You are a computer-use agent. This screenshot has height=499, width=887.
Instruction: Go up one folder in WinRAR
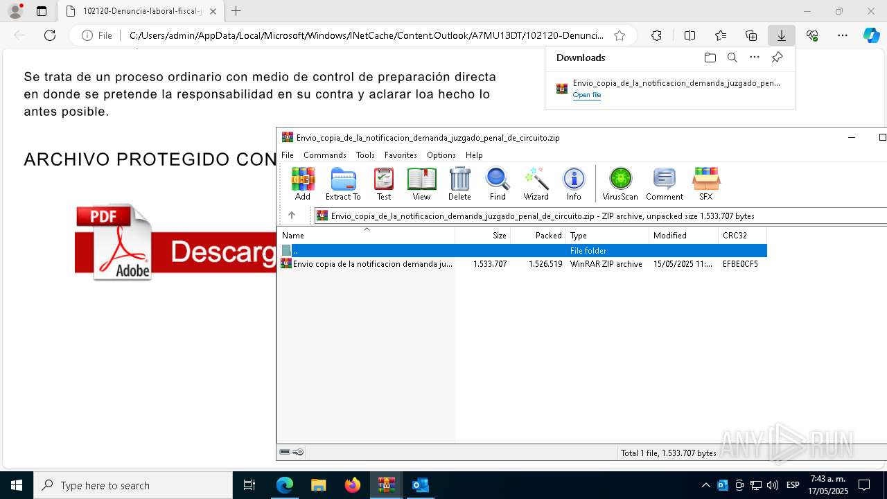pyautogui.click(x=292, y=216)
